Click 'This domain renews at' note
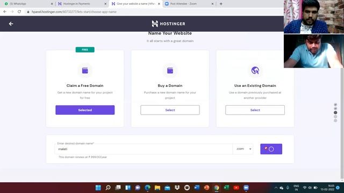This screenshot has width=344, height=193. click(82, 157)
